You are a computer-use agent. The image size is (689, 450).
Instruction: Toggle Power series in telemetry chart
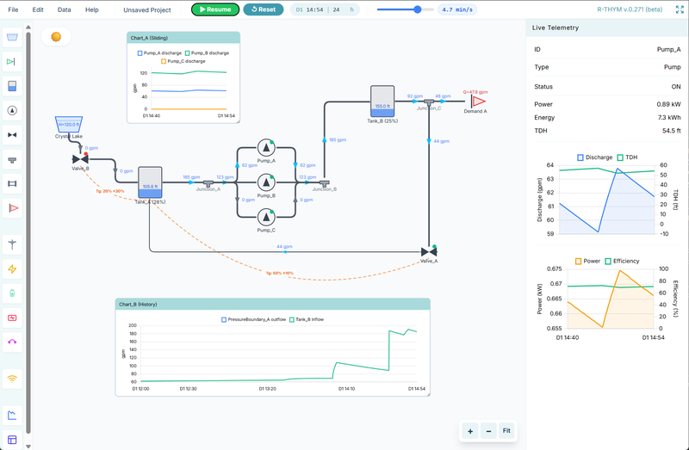587,262
